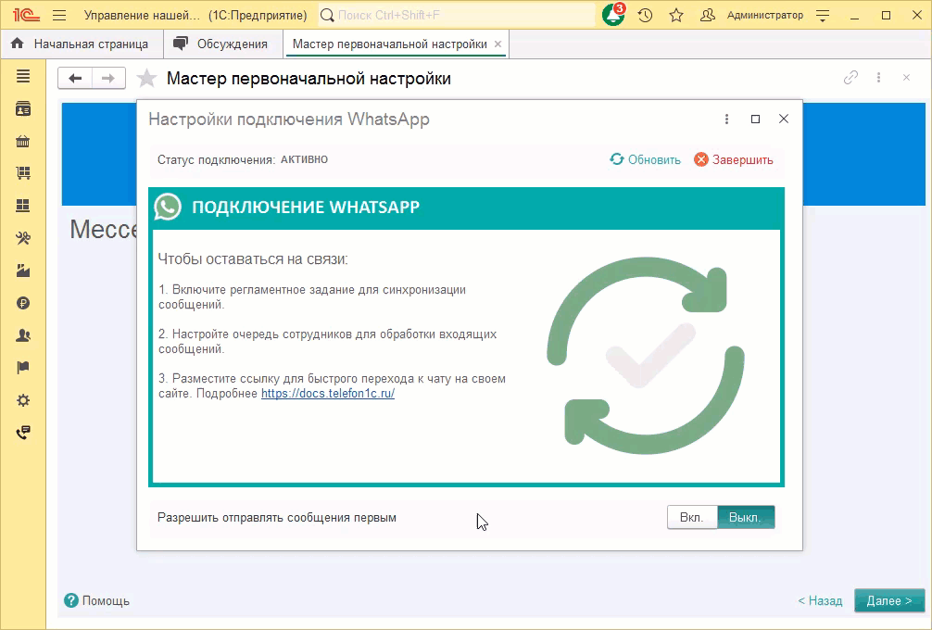Open more actions menu in WhatsApp dialog

pyautogui.click(x=726, y=119)
